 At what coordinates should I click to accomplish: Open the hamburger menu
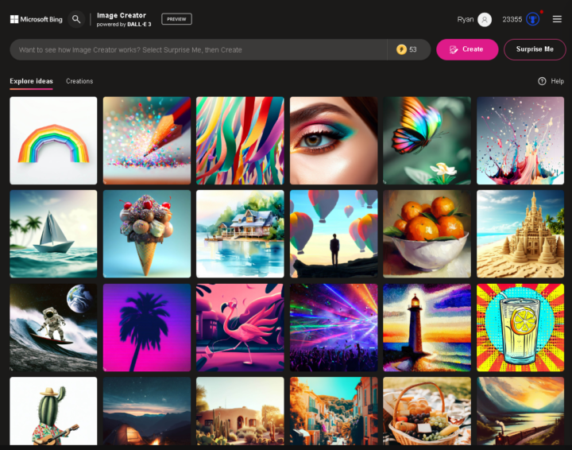click(x=557, y=19)
